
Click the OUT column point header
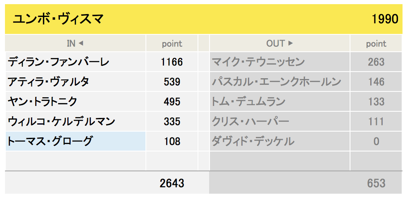[x=376, y=44]
